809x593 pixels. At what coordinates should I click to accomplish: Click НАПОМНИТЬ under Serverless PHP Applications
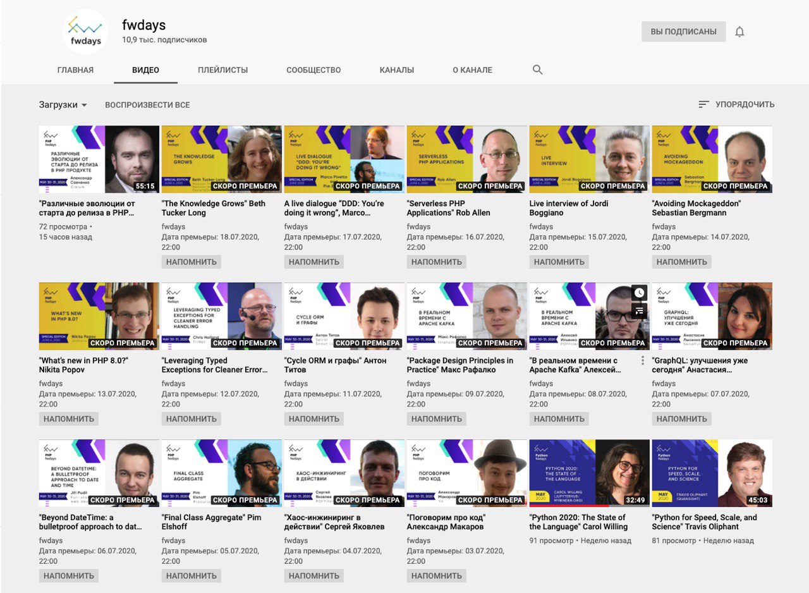tap(437, 262)
